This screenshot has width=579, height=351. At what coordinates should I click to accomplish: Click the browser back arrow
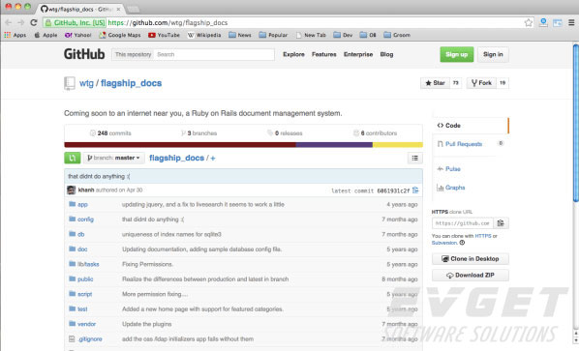8,22
